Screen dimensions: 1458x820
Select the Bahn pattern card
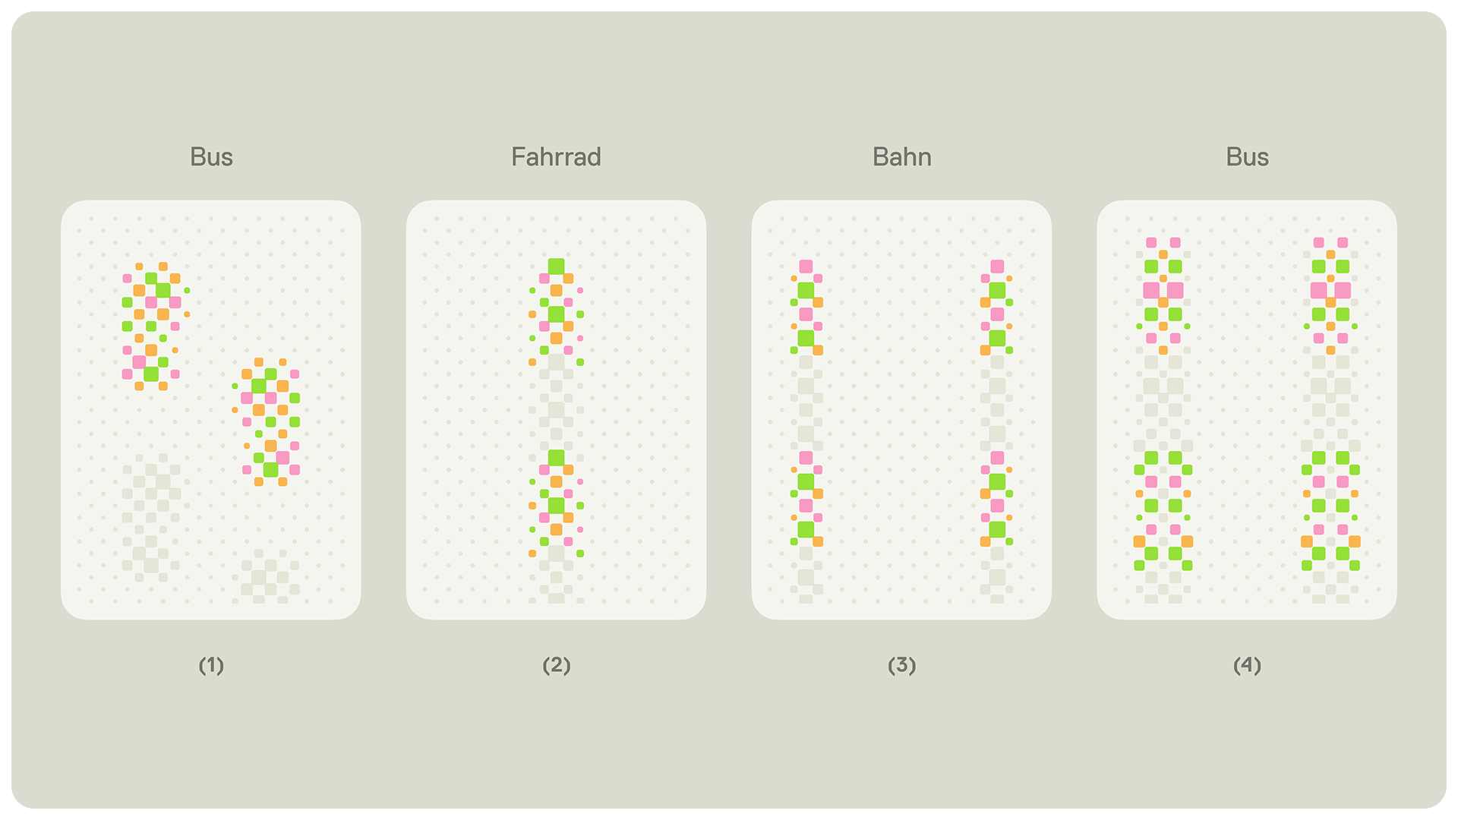tap(901, 410)
